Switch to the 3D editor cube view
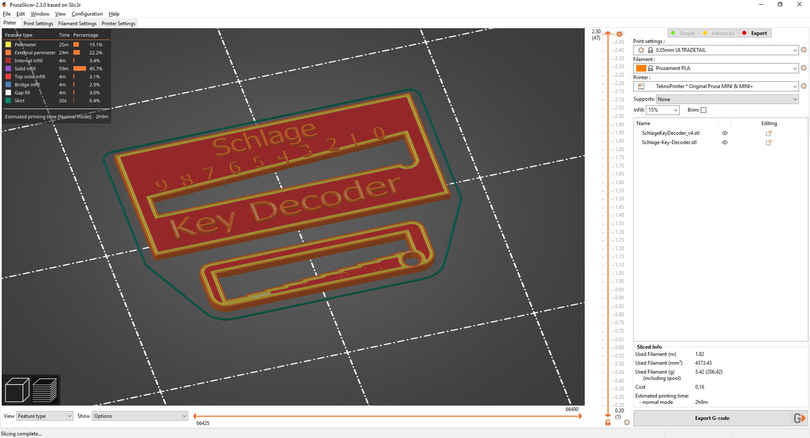This screenshot has width=810, height=438. pos(17,390)
